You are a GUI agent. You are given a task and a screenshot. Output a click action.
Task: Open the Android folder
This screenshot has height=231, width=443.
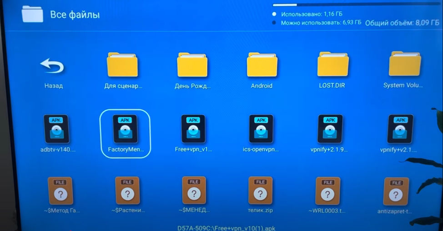262,65
